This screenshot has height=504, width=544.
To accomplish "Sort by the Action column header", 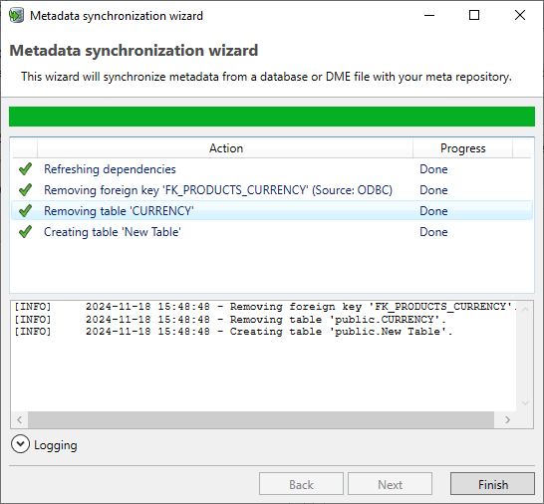I will point(225,148).
